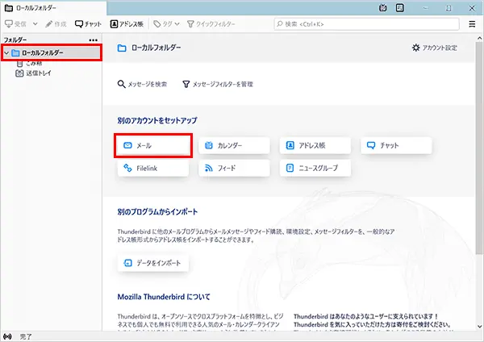Click the scrollbar up arrow
This screenshot has height=342, width=484.
pos(479,38)
